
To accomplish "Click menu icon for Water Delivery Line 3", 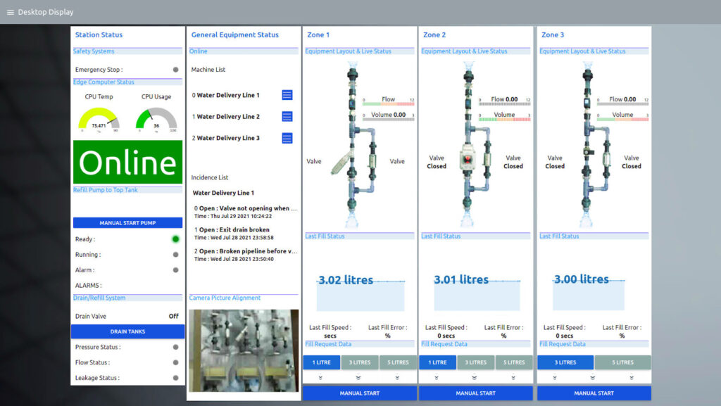I will (x=287, y=138).
